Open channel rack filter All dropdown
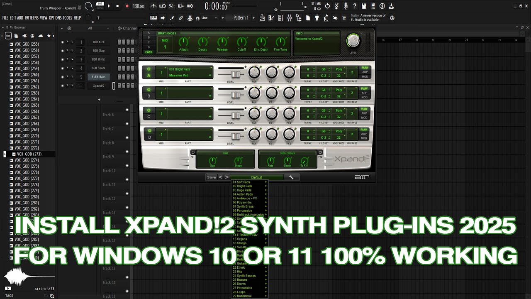 click(90, 28)
